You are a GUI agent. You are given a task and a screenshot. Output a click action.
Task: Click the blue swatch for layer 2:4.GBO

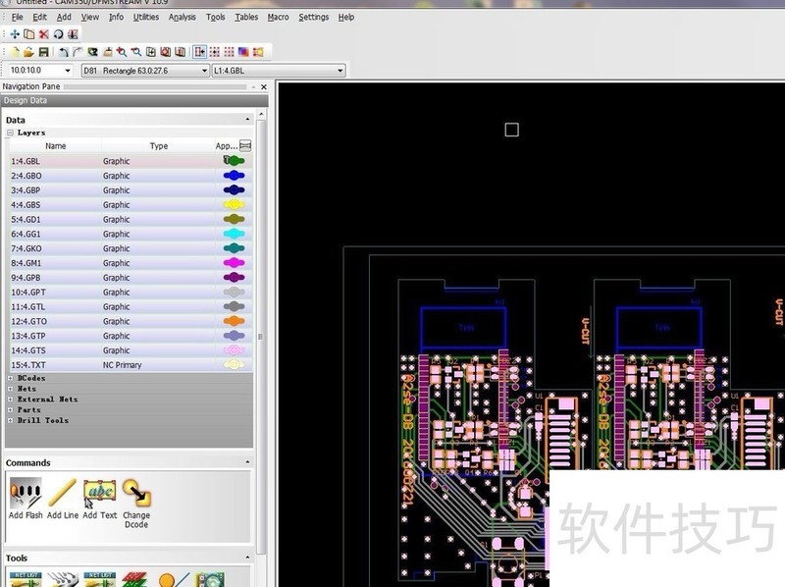234,176
